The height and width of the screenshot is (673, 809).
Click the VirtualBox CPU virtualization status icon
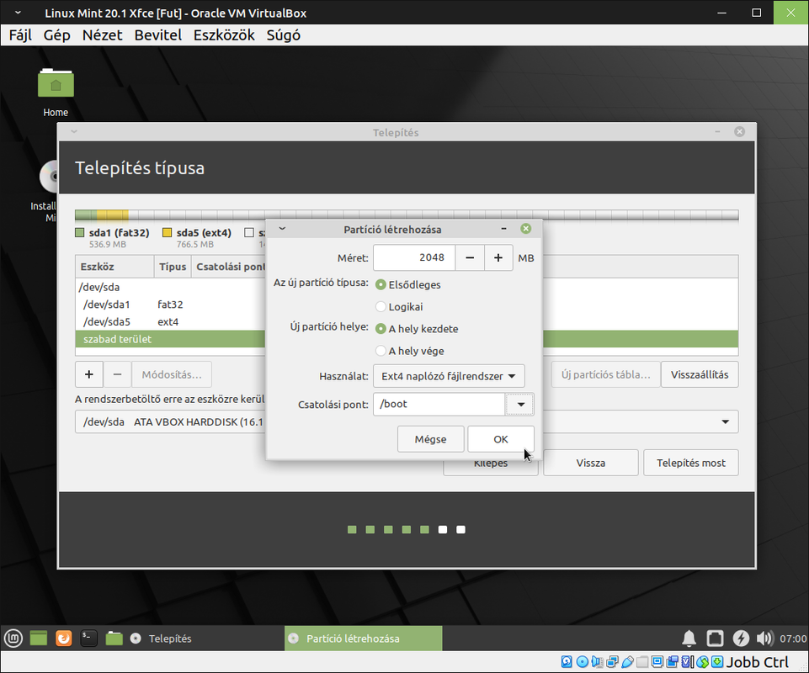pyautogui.click(x=687, y=662)
